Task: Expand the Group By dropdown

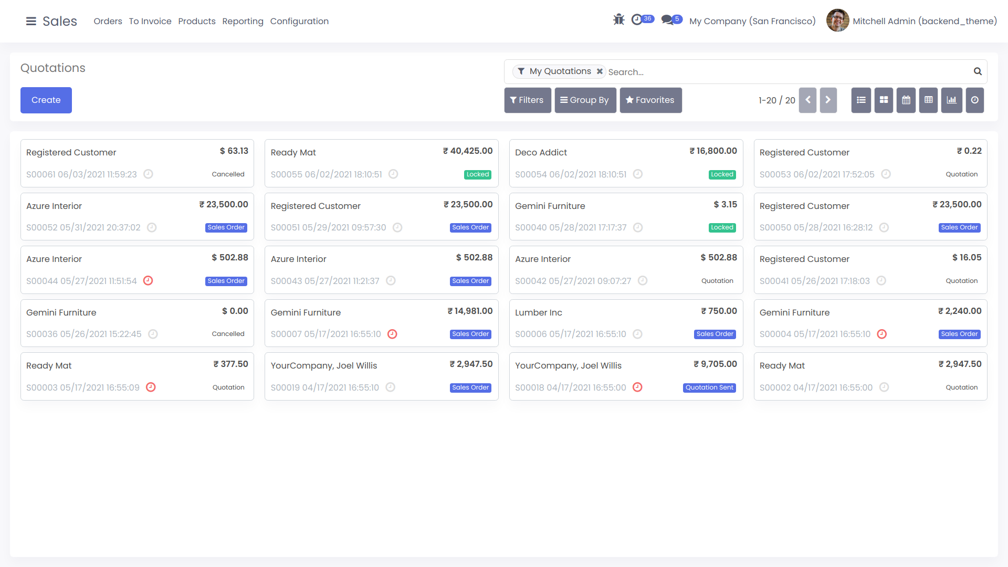Action: 585,100
